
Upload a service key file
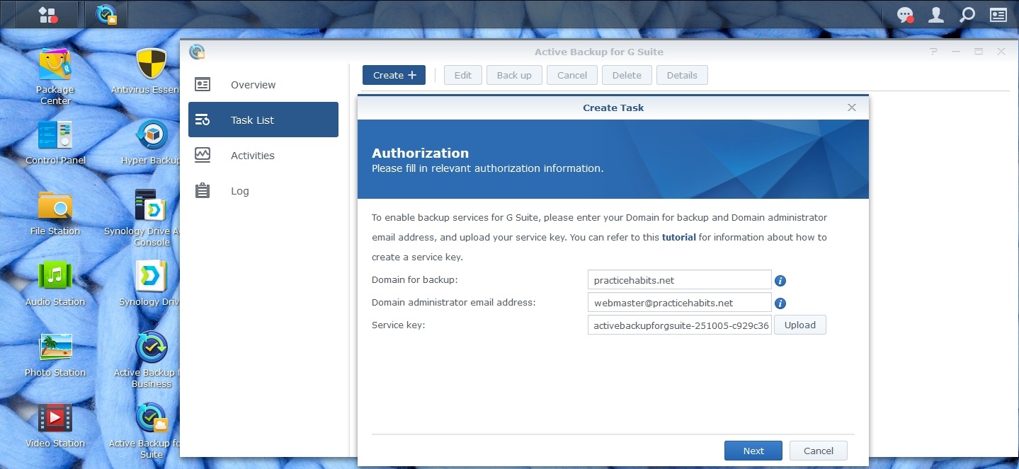click(800, 325)
